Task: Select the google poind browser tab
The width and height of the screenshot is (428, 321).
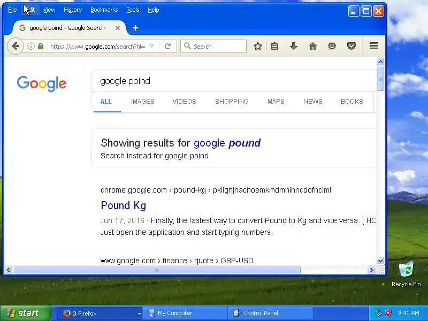Action: [x=67, y=28]
